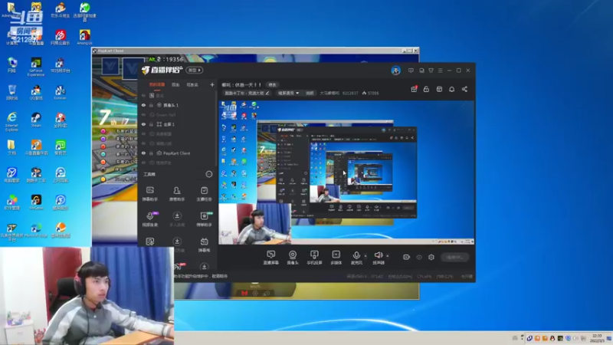Image resolution: width=613 pixels, height=345 pixels.
Task: Click the start/stop live broadcast button
Action: [454, 257]
